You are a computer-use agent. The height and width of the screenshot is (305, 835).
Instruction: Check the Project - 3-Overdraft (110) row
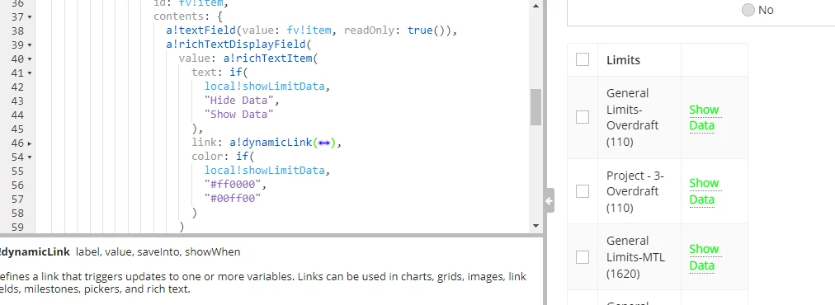(x=583, y=191)
